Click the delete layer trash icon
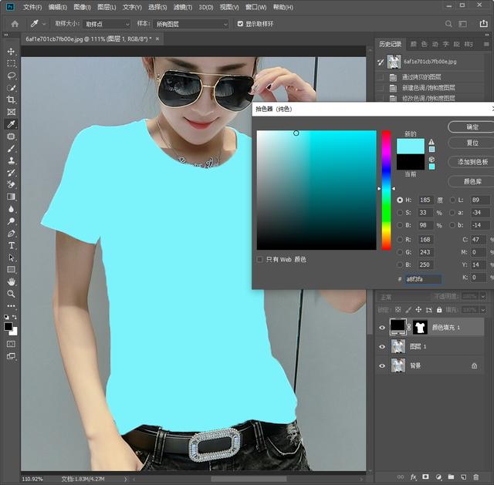Screen dimensions: 494x485 (x=476, y=477)
